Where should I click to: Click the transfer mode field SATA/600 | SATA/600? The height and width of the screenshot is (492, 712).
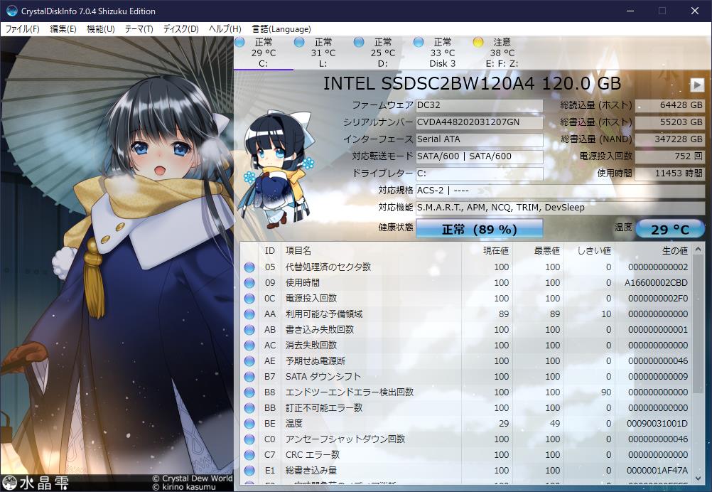tap(480, 156)
